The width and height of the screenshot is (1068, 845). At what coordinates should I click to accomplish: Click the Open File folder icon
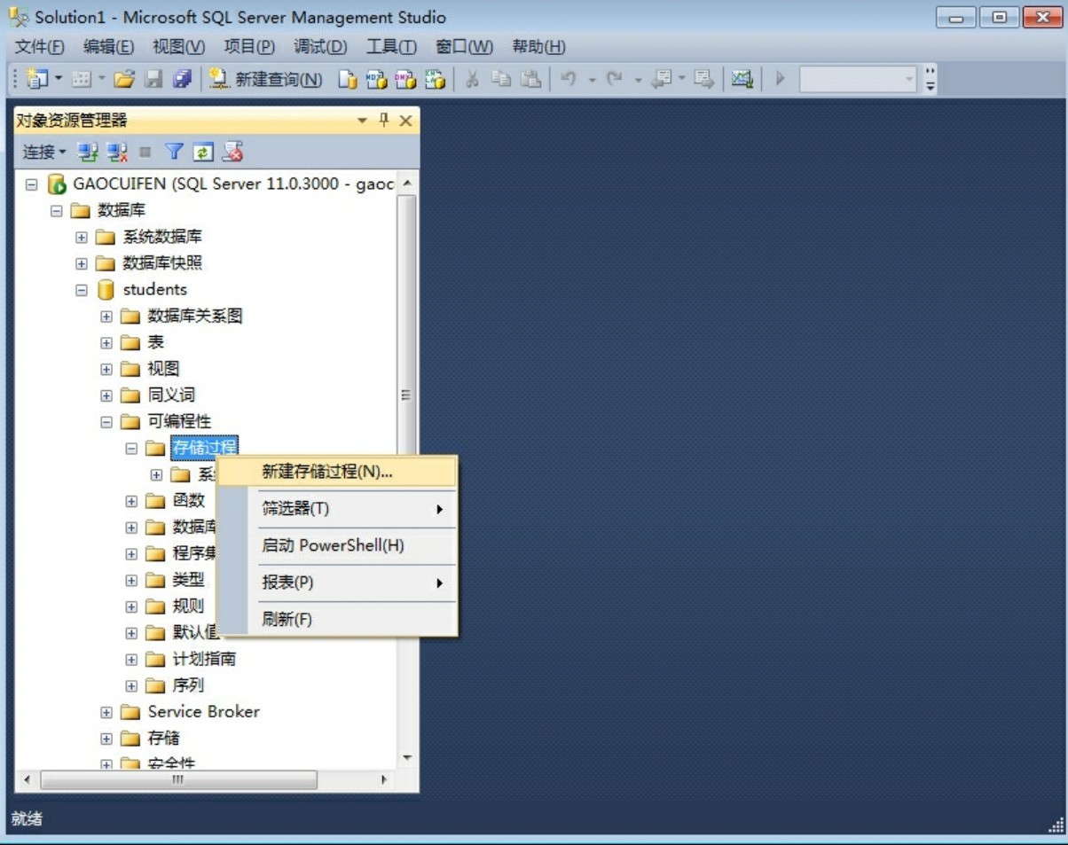coord(124,79)
